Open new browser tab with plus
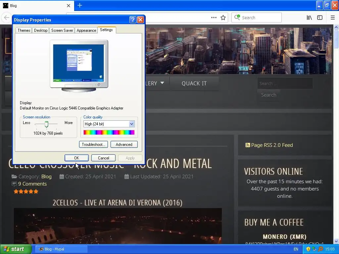This screenshot has height=254, width=339. (x=79, y=5)
